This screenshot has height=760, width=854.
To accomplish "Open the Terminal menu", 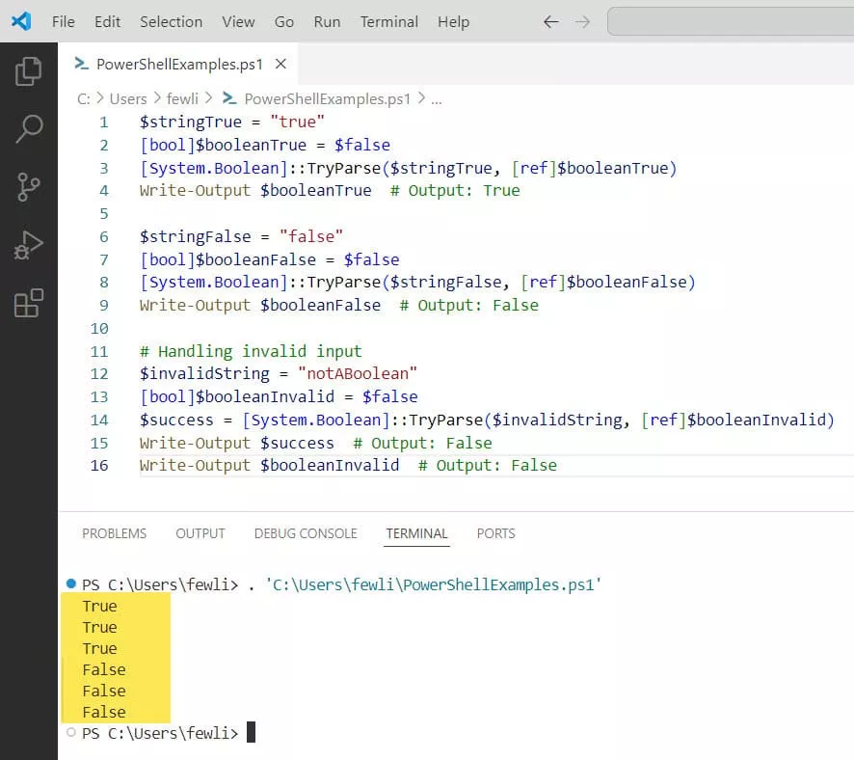I will click(388, 21).
